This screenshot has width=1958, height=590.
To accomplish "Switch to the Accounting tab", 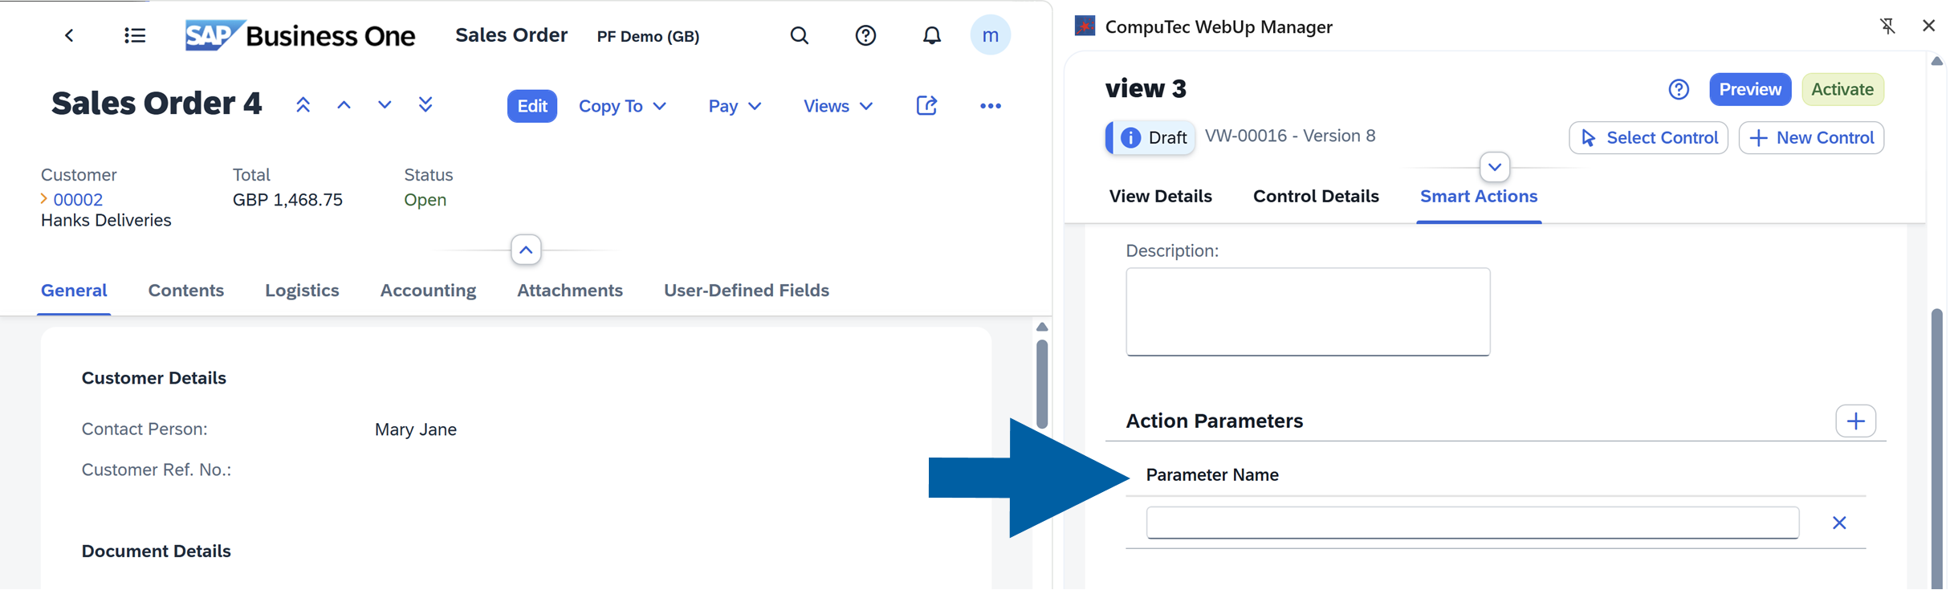I will coord(428,291).
